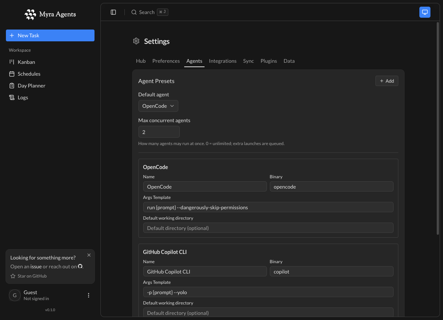Click the OpenCode Args Template field
Screen dimensions: 443x320
click(268, 207)
